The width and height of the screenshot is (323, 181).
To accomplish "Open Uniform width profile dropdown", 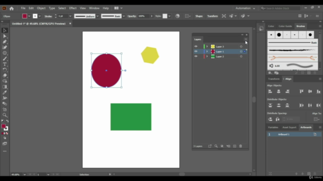I will click(97, 16).
